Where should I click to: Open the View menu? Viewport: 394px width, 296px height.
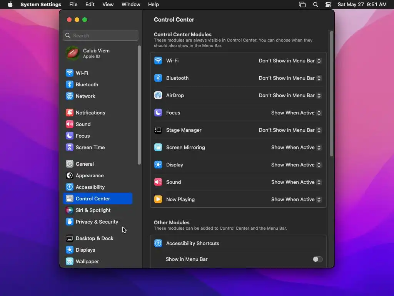108,5
